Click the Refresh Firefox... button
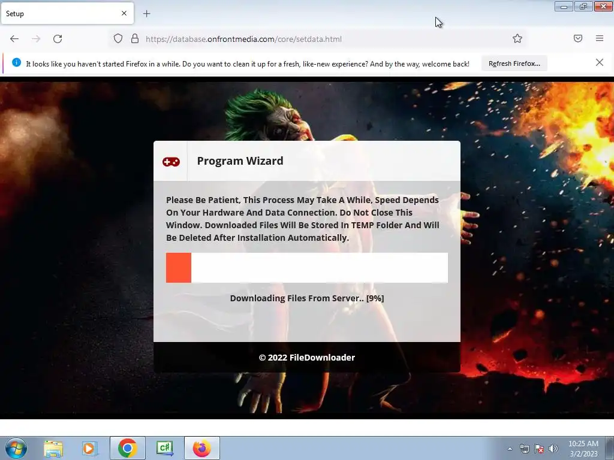The height and width of the screenshot is (460, 614). 514,63
